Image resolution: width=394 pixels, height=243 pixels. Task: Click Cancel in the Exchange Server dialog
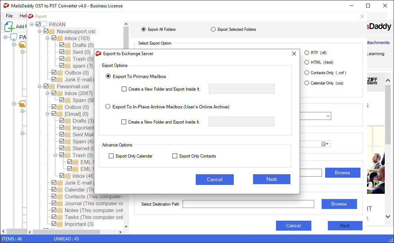click(215, 179)
